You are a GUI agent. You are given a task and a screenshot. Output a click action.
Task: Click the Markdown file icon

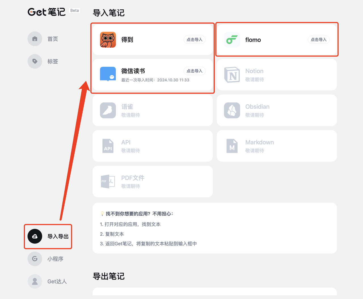coord(232,146)
